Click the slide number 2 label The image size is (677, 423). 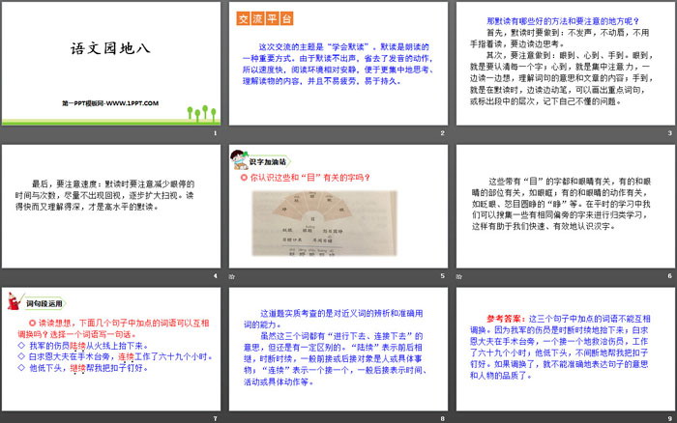pos(441,134)
